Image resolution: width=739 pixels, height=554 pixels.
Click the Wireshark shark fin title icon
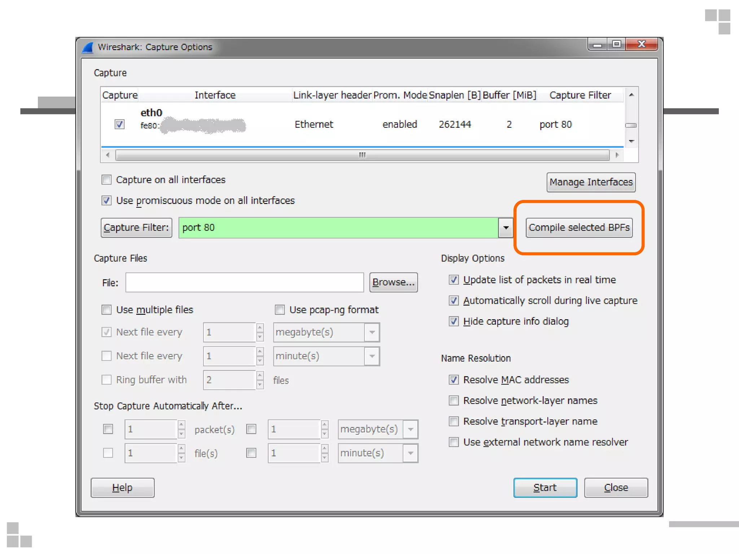tap(88, 48)
